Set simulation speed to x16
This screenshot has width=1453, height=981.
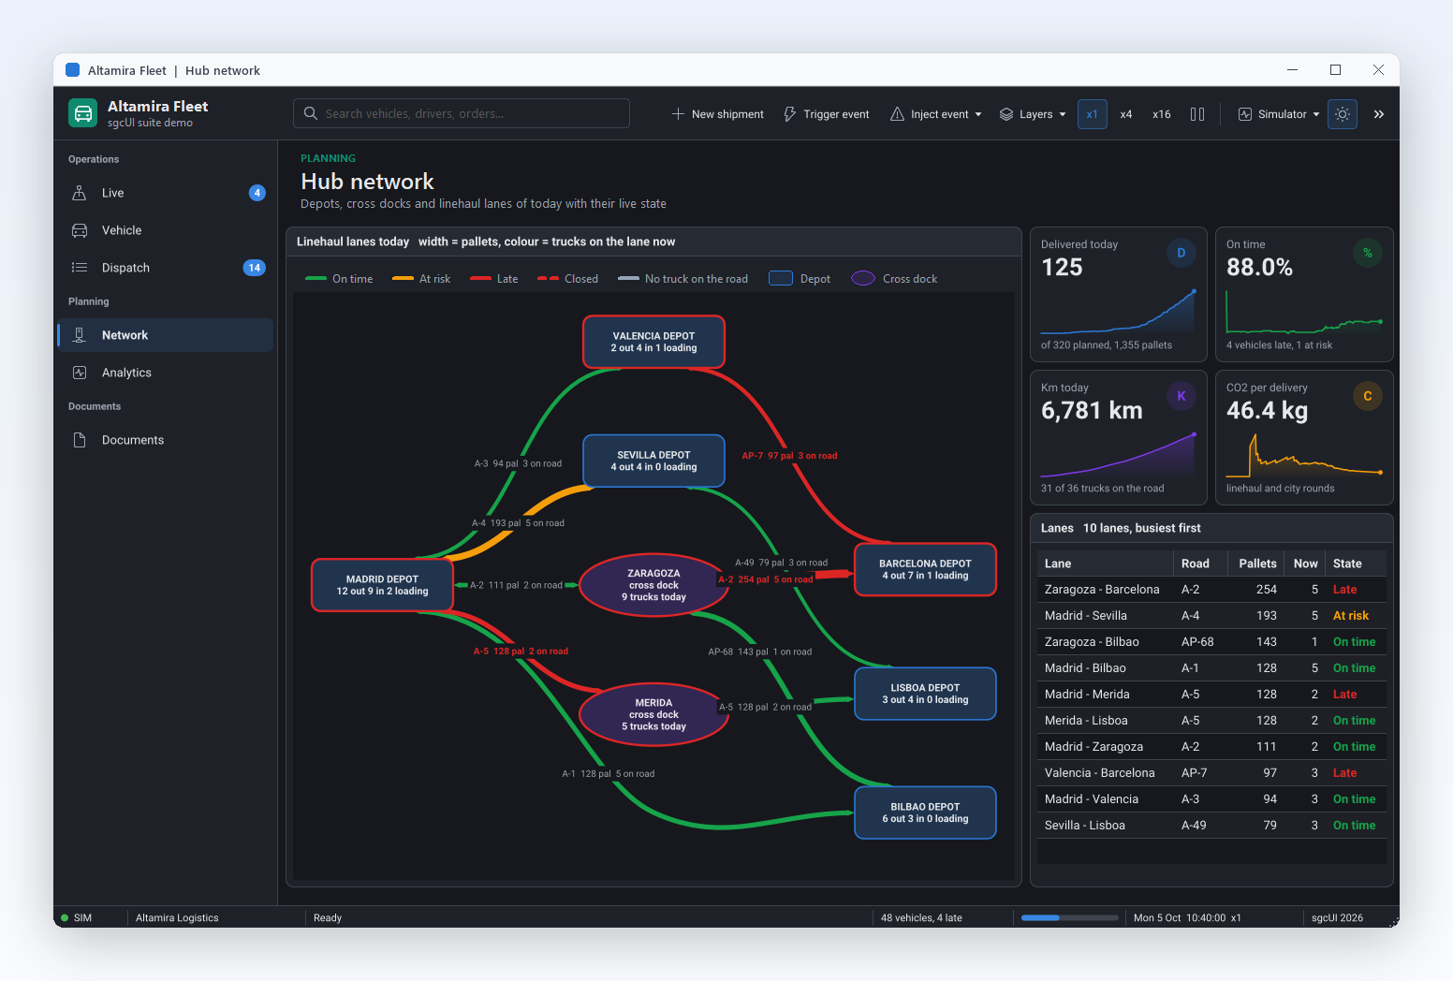click(1162, 114)
